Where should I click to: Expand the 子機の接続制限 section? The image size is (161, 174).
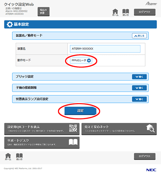139,88
